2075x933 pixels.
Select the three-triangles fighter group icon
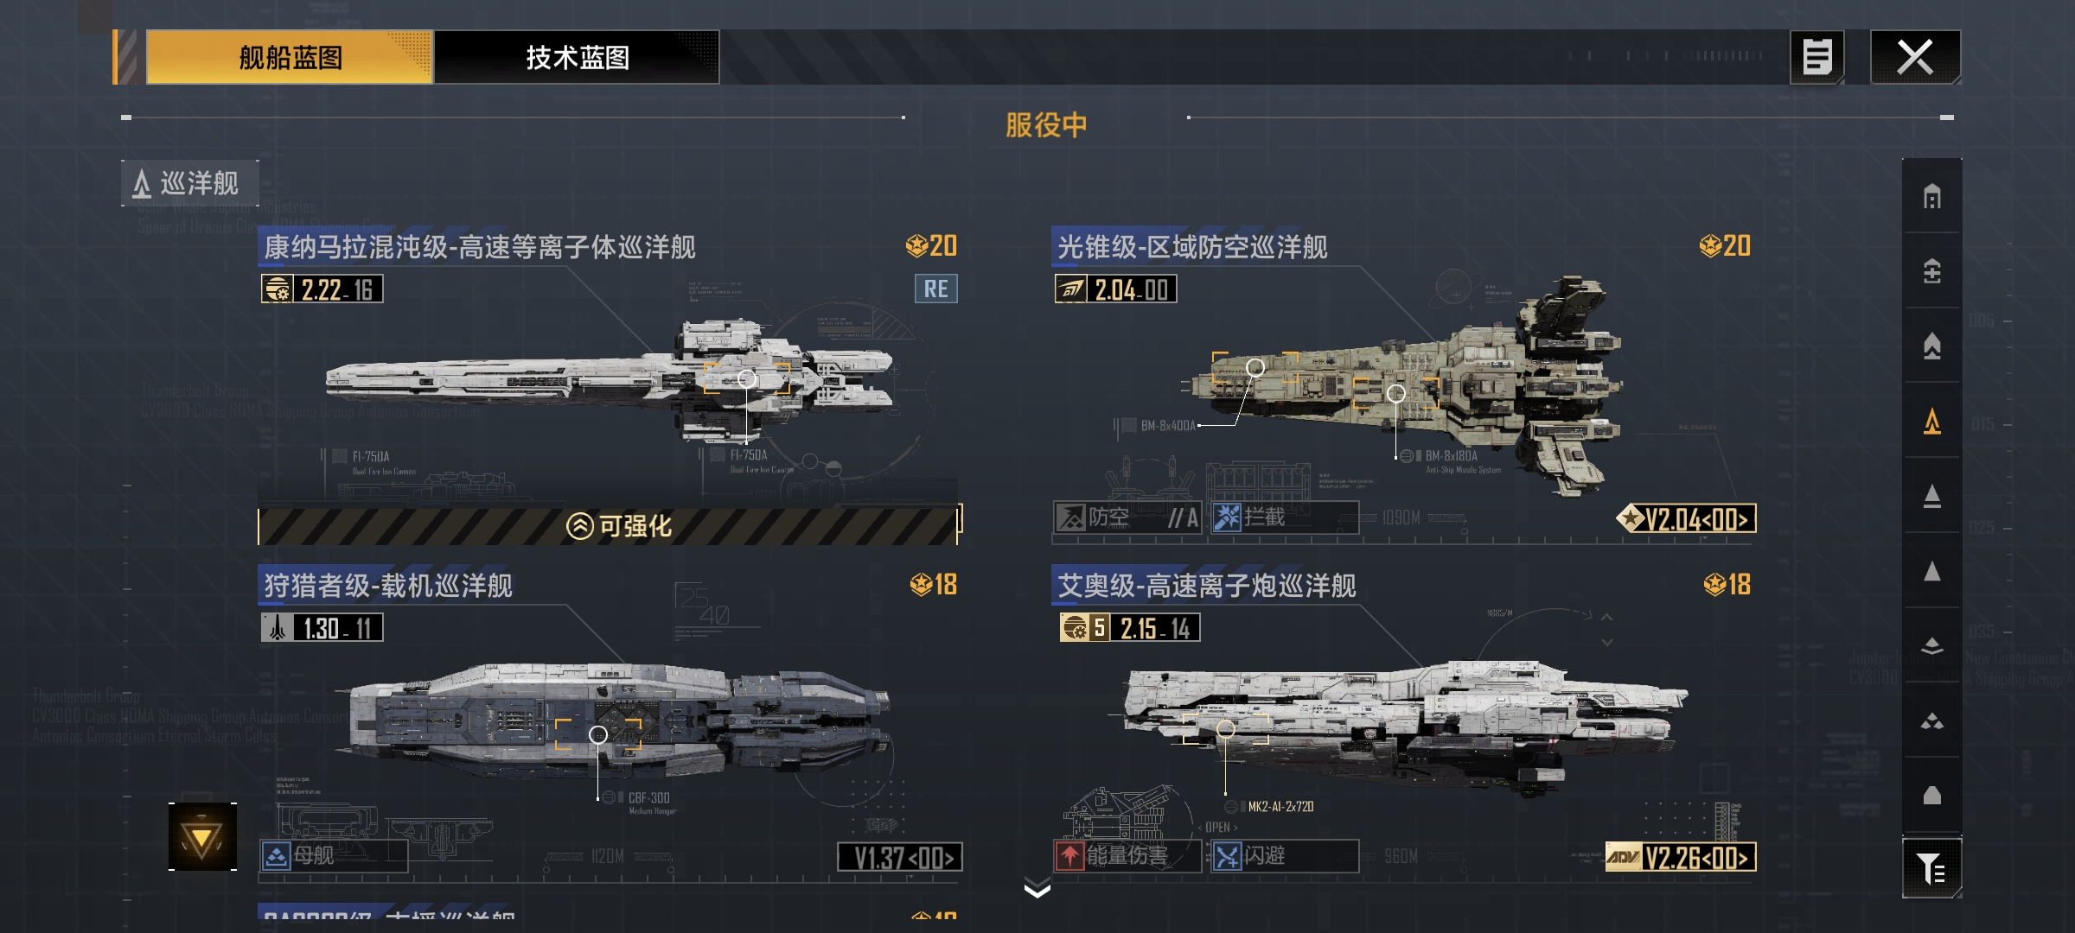point(1932,720)
